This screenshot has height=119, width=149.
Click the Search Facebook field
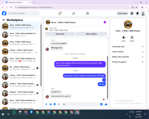click(x=24, y=13)
